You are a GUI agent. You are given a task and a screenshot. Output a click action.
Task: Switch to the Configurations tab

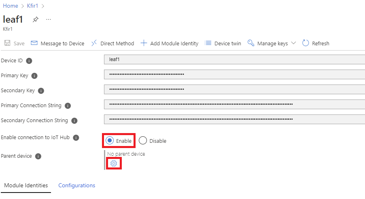(77, 186)
